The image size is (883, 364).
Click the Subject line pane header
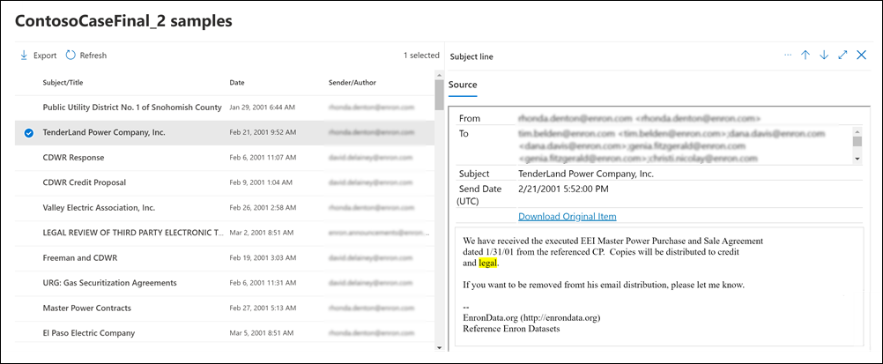[x=471, y=57]
